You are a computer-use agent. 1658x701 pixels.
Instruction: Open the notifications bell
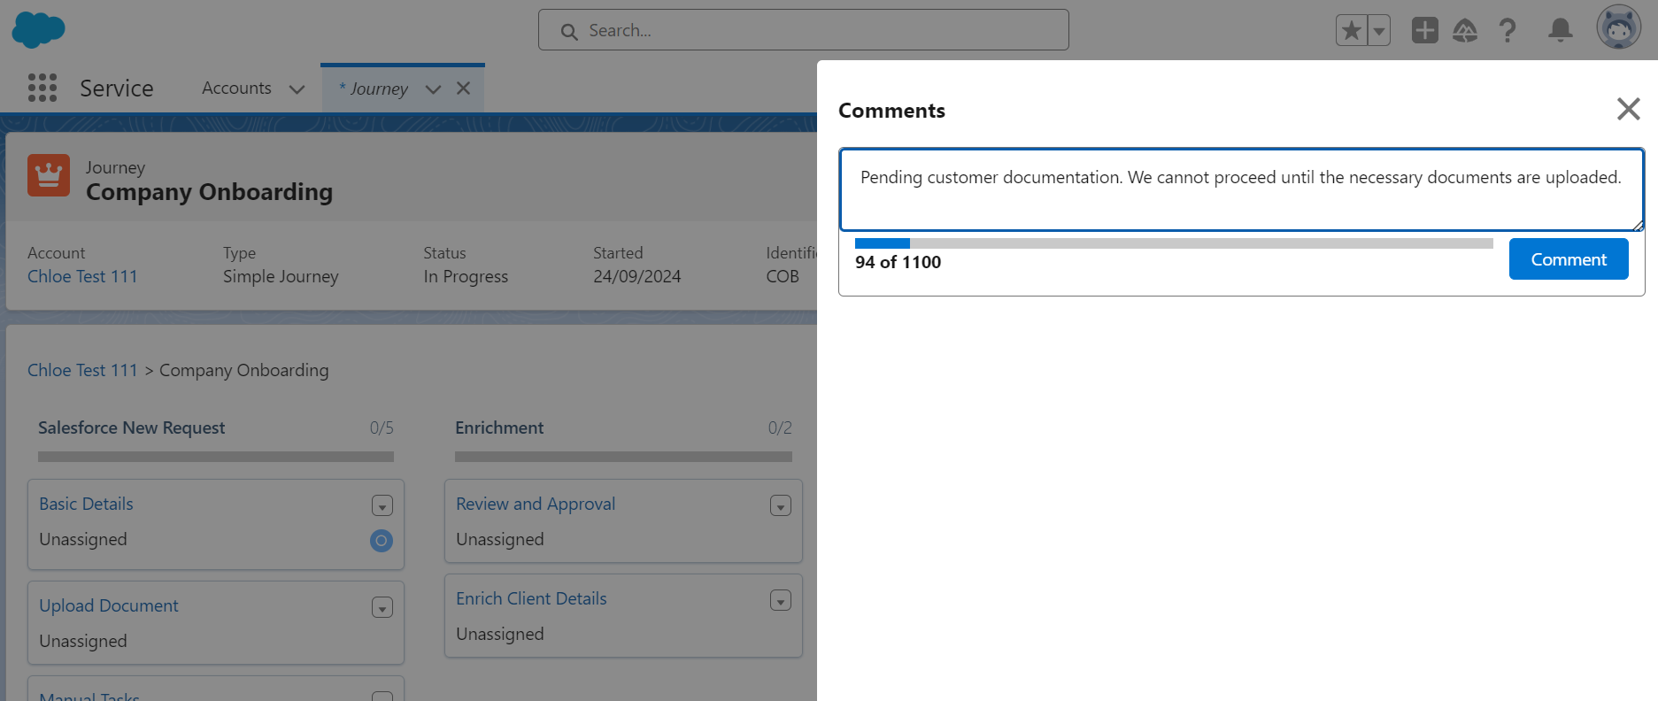tap(1560, 31)
